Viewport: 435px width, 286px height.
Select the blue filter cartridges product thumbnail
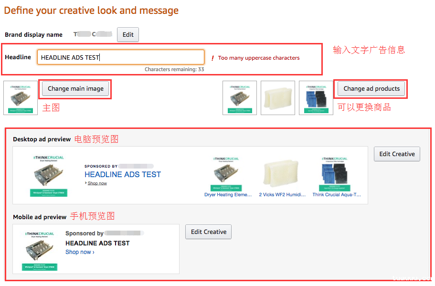[316, 98]
